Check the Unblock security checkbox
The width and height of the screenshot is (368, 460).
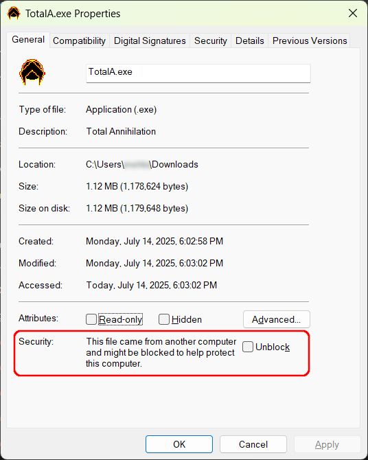point(248,347)
